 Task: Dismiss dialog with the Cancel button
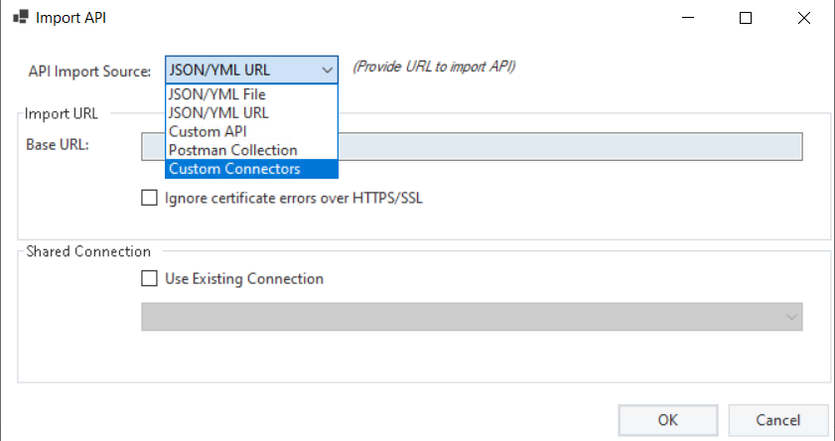[x=777, y=420]
